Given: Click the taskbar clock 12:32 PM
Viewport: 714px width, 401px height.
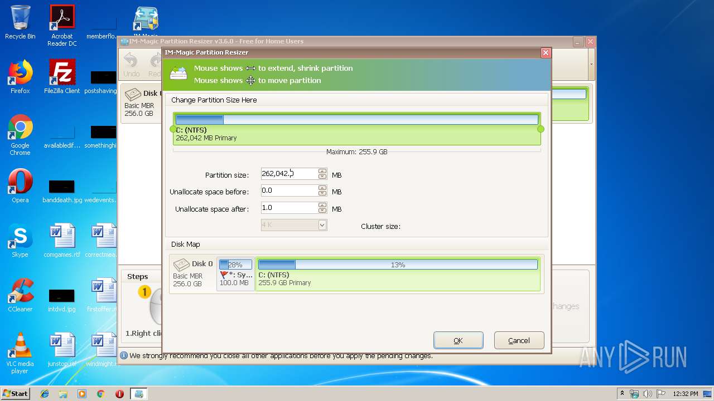Looking at the screenshot, I should [x=686, y=394].
